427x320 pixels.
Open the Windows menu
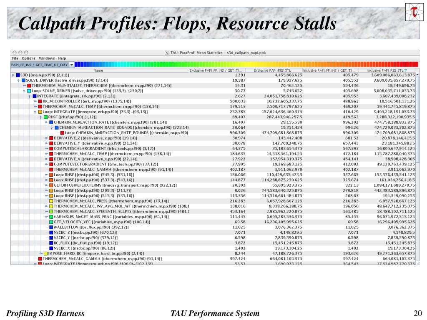click(47, 58)
